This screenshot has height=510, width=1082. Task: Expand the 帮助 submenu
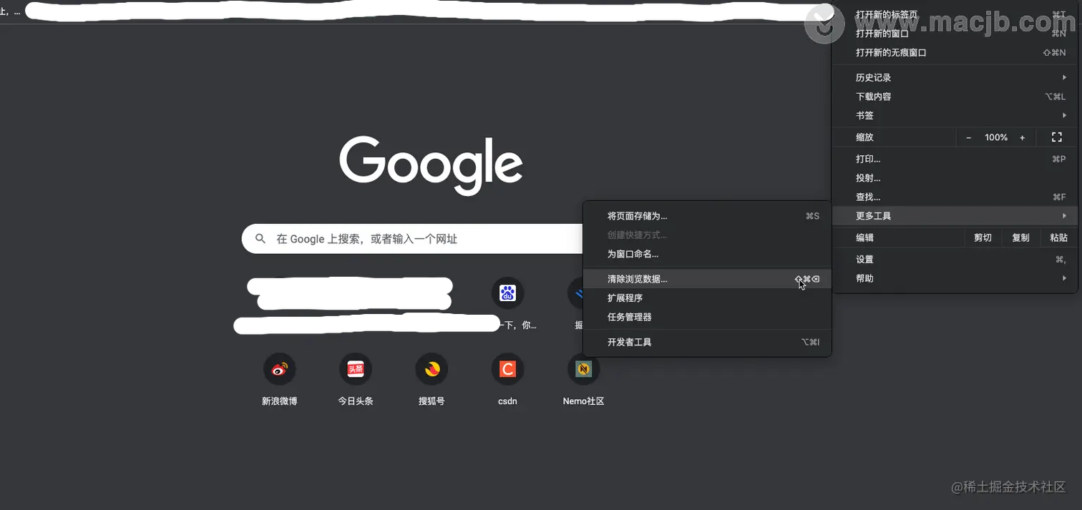tap(955, 278)
